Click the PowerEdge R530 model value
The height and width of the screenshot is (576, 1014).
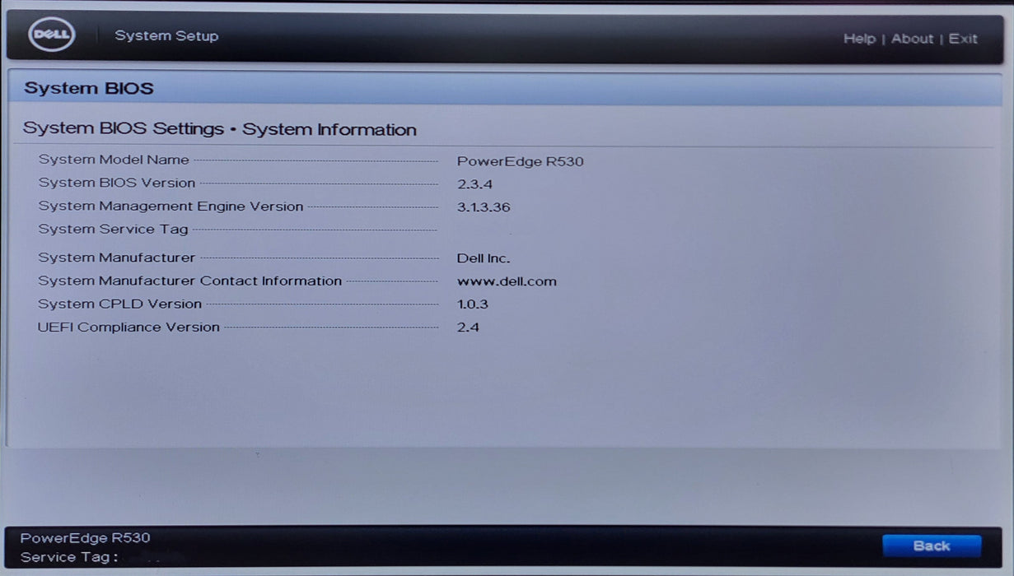[x=521, y=161]
